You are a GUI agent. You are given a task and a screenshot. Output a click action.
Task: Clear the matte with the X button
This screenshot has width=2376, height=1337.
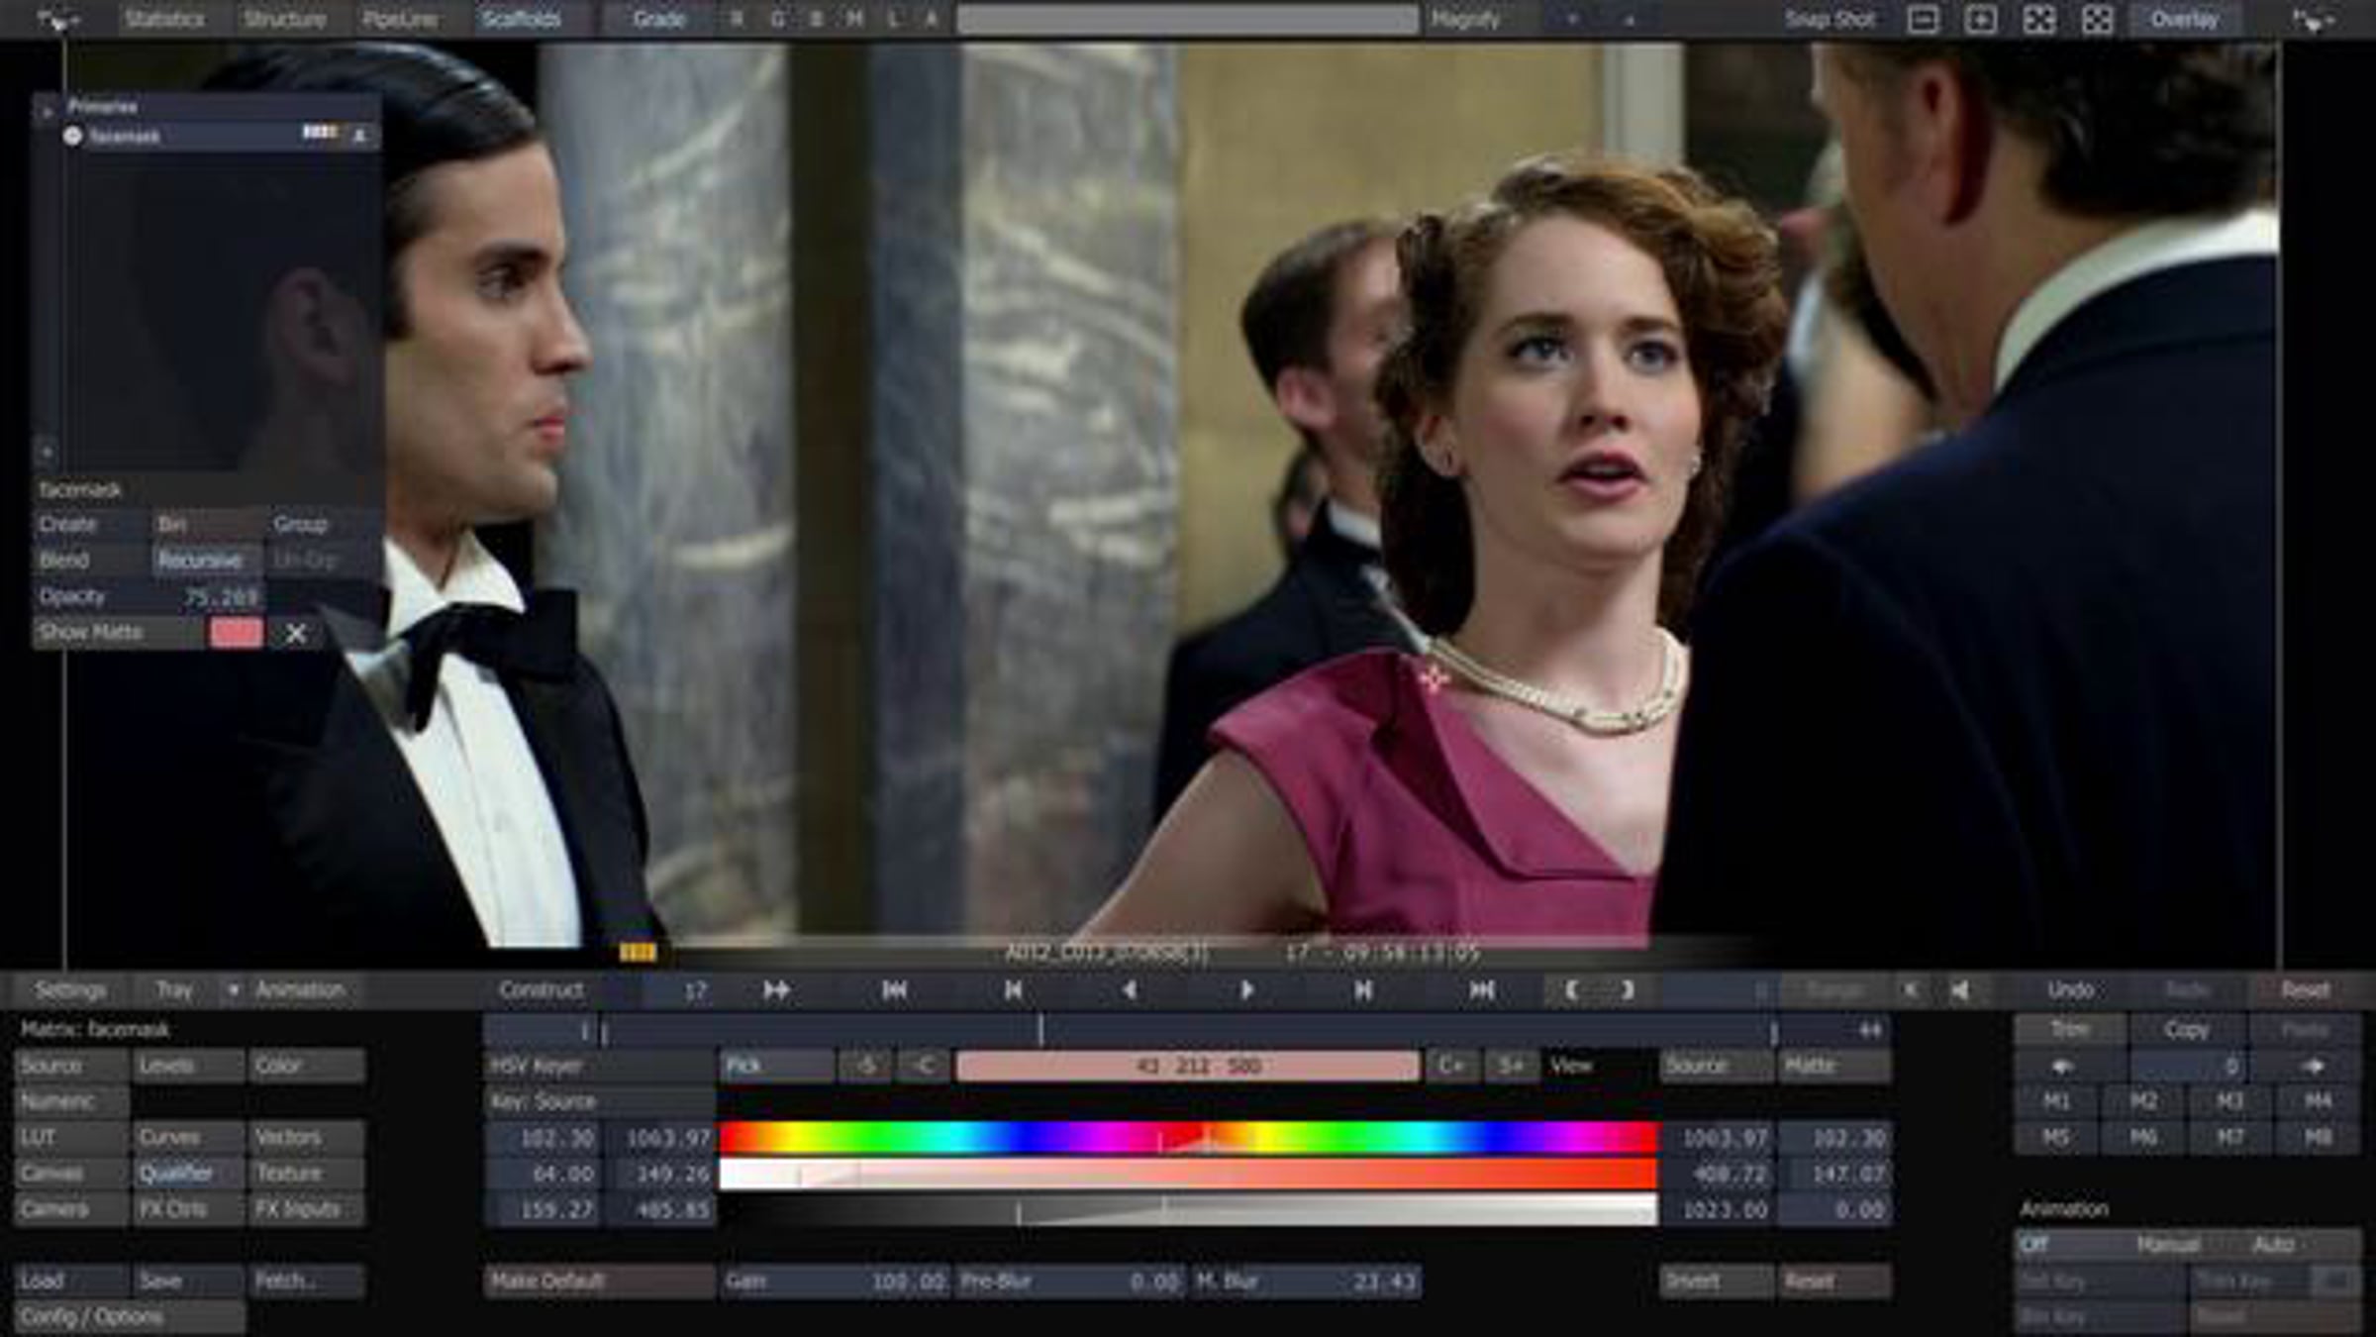click(x=295, y=633)
